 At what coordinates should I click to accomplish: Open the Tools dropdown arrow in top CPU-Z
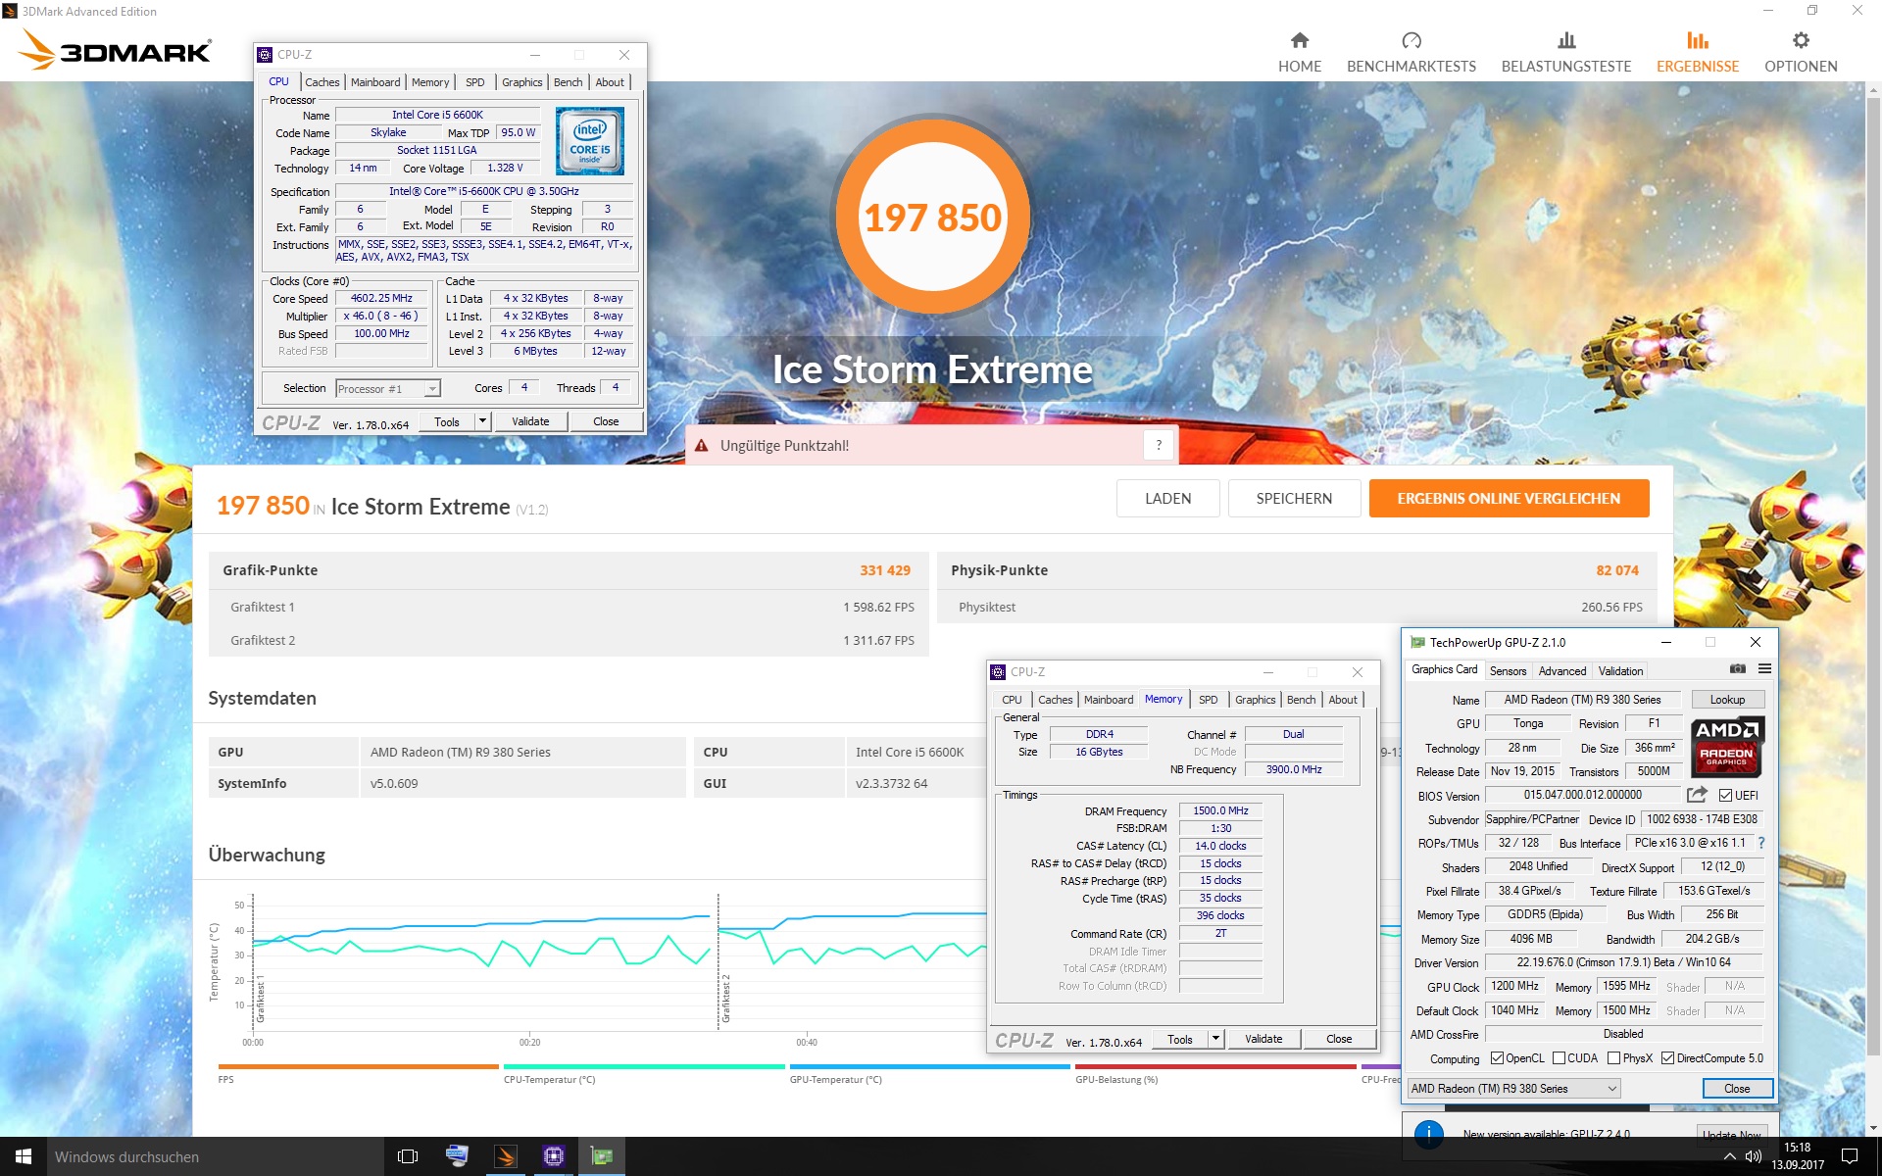coord(482,421)
